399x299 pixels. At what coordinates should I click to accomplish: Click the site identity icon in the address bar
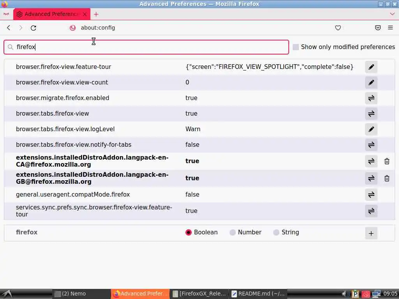pyautogui.click(x=72, y=28)
